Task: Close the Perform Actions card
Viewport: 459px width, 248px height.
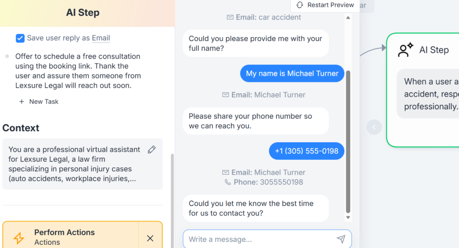Action: pyautogui.click(x=150, y=238)
